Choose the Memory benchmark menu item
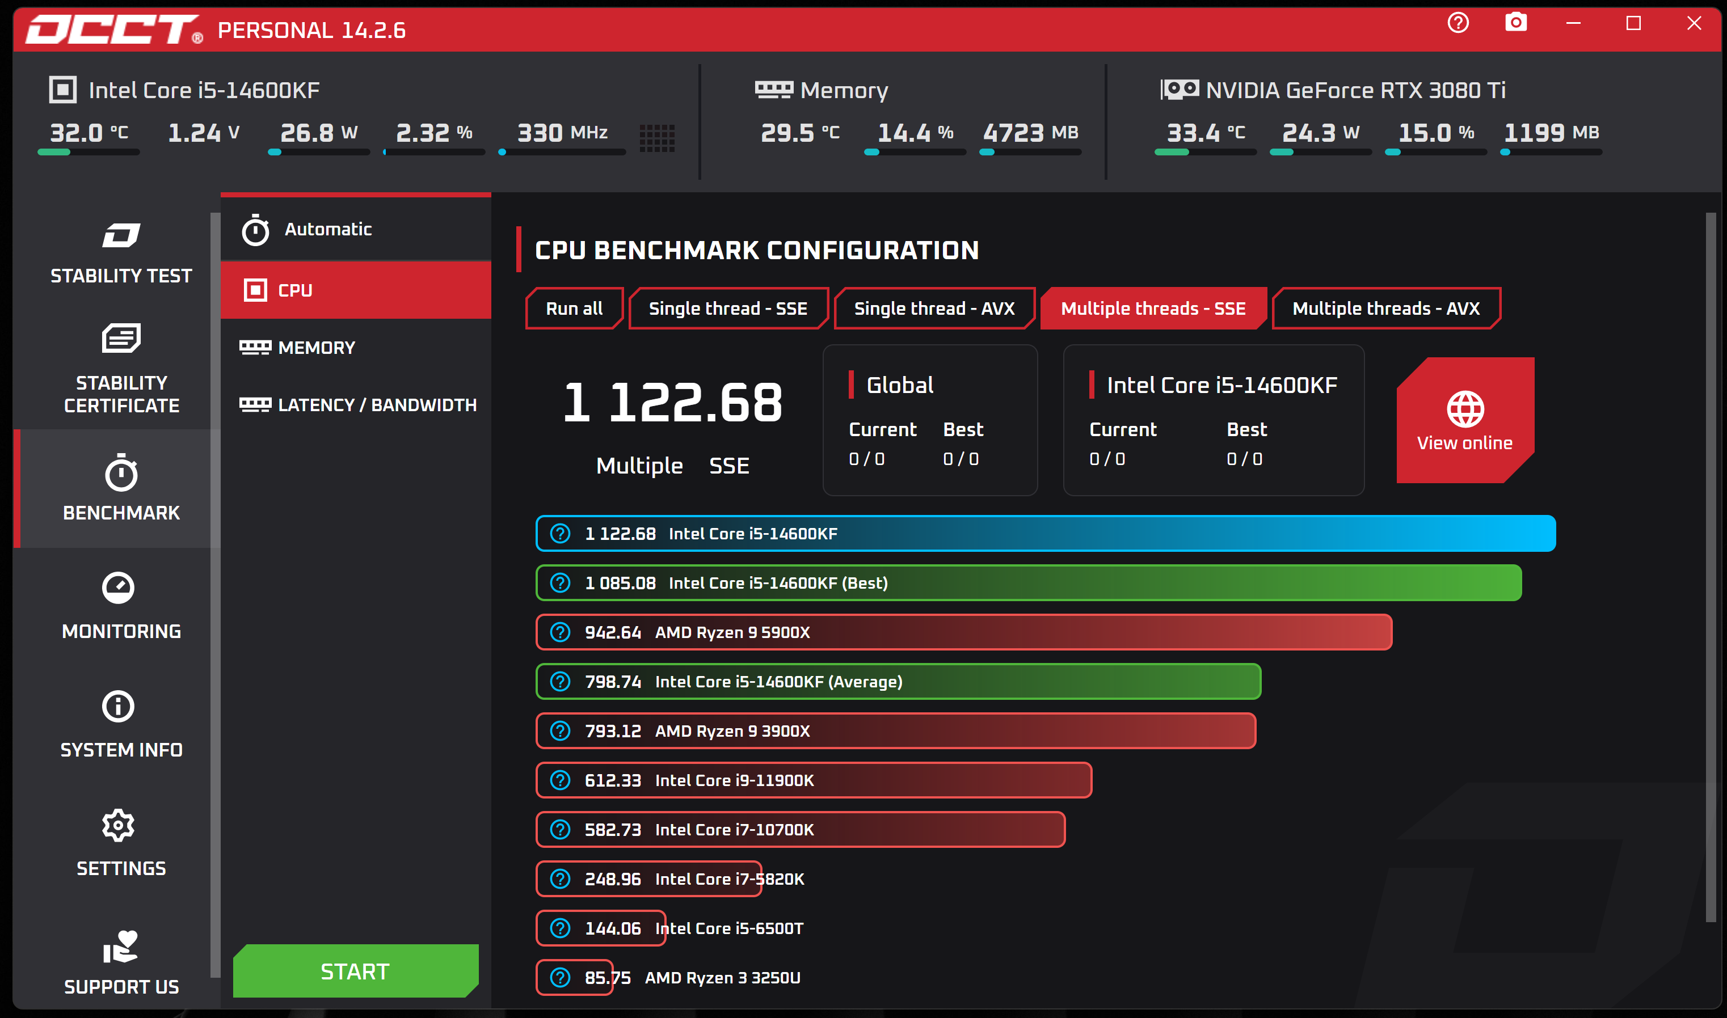This screenshot has width=1727, height=1018. tap(317, 348)
